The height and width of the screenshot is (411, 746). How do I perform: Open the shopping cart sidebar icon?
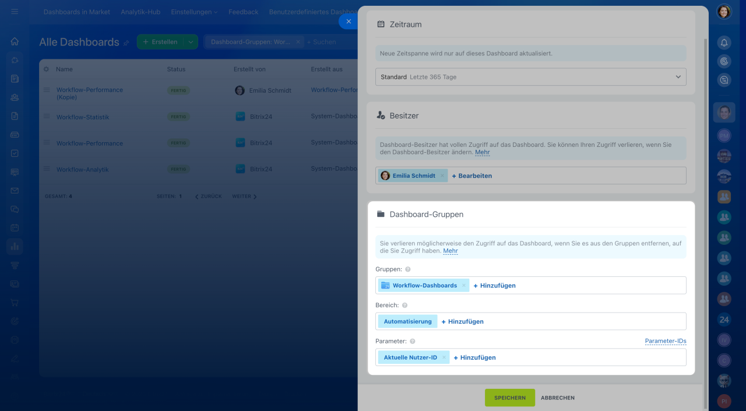pyautogui.click(x=15, y=303)
